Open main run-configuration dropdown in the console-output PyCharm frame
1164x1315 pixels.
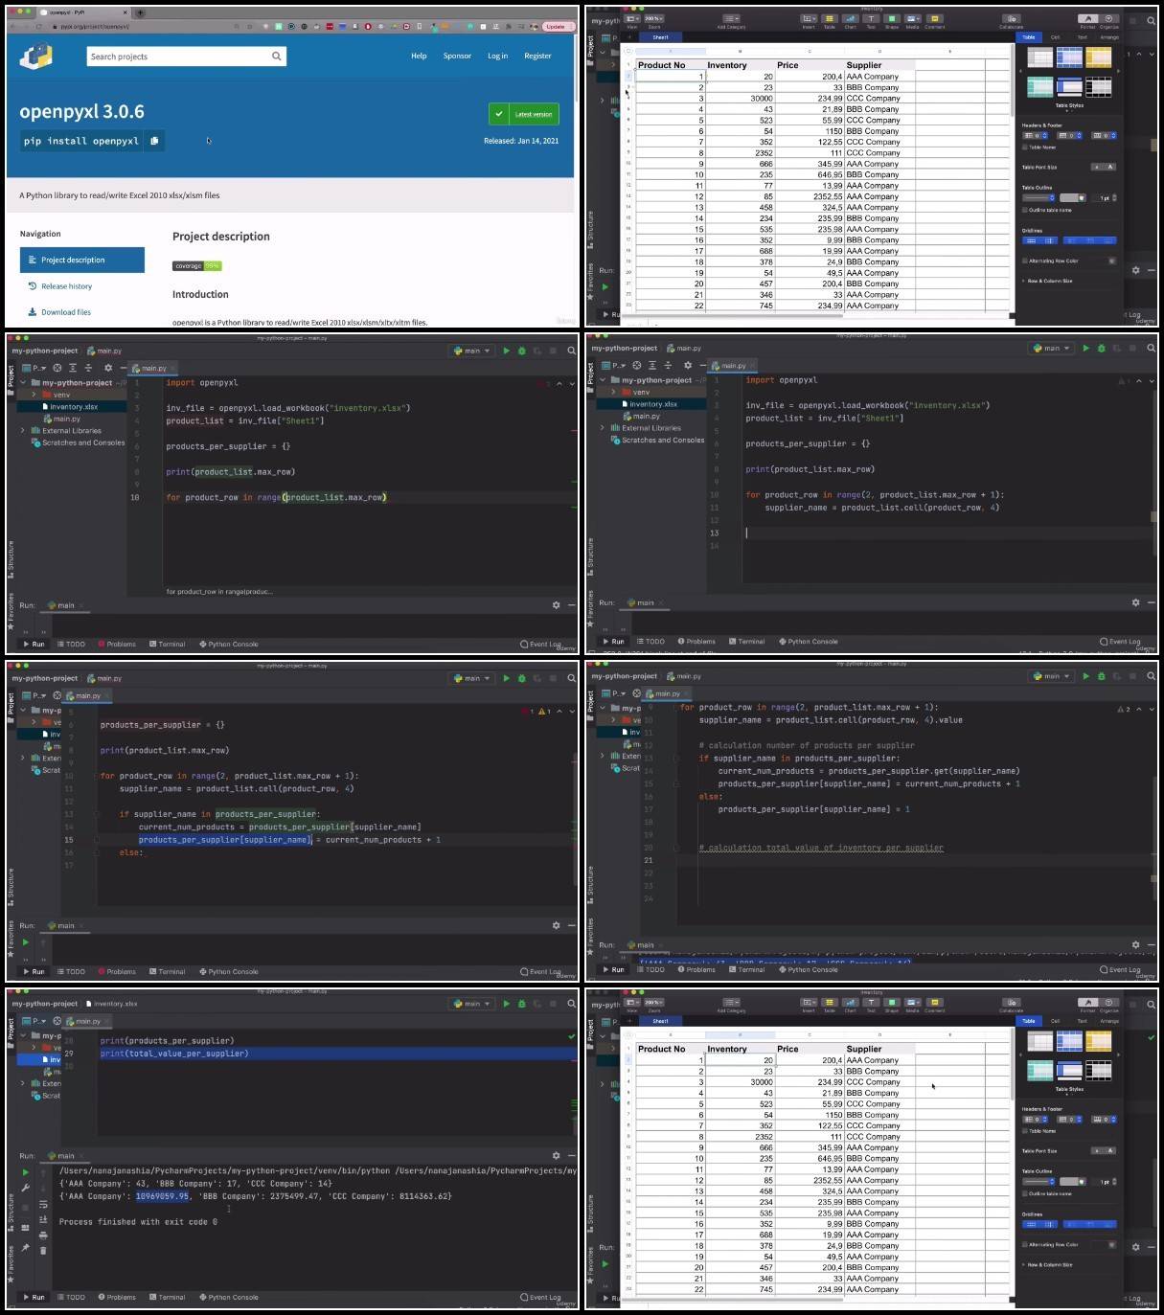[x=472, y=1004]
